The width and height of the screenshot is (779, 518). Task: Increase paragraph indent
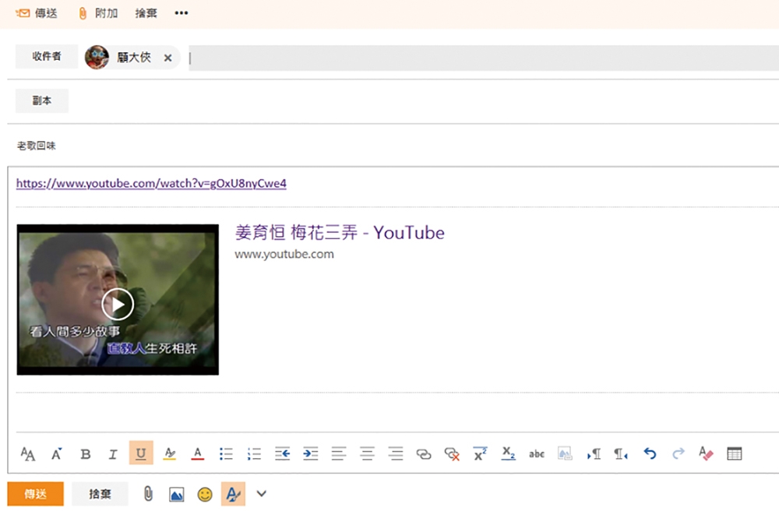coord(311,454)
